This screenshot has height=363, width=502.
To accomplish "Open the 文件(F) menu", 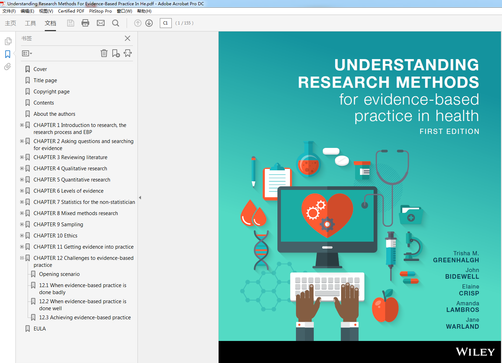I will [9, 11].
